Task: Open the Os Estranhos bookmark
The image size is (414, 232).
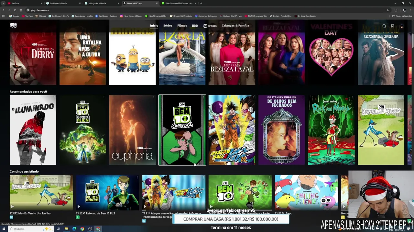Action: click(305, 16)
